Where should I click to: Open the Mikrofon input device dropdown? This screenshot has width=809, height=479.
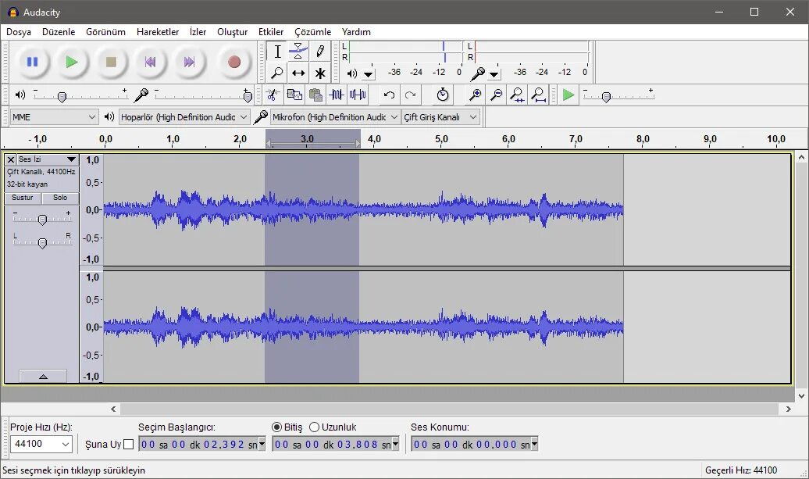335,117
